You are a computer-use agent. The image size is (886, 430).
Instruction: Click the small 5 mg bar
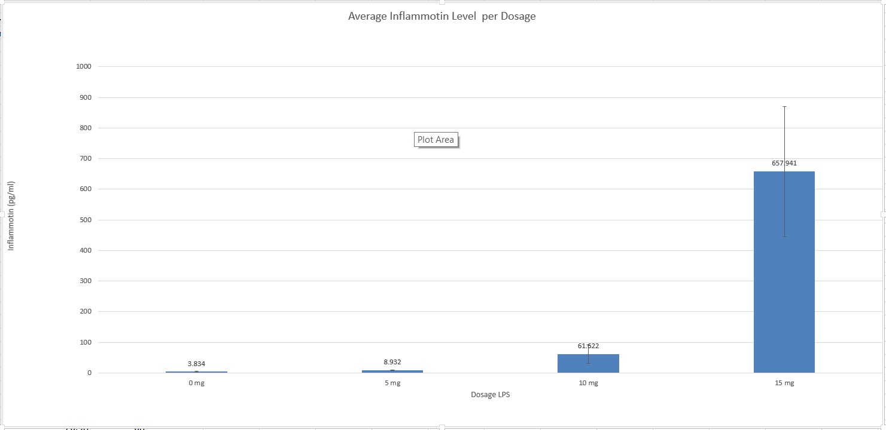coord(392,371)
